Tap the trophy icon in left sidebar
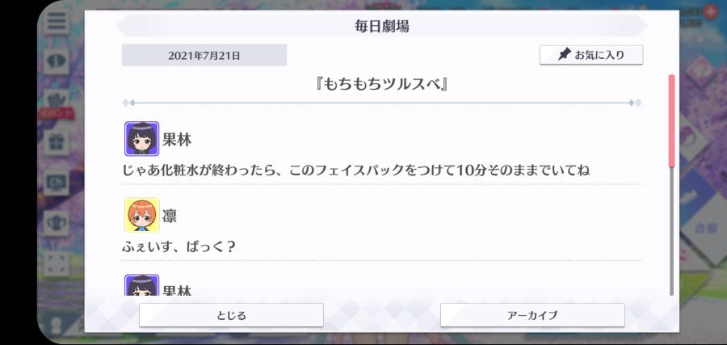This screenshot has width=727, height=345. [x=57, y=223]
